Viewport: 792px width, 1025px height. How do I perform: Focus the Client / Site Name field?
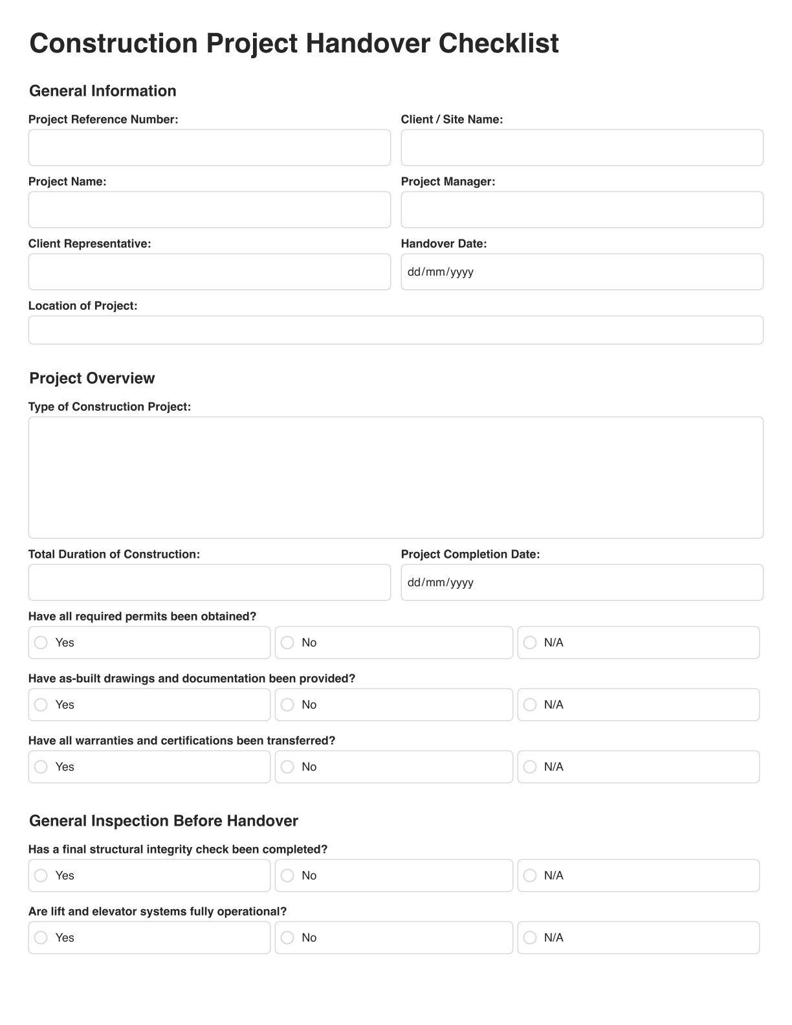[582, 148]
